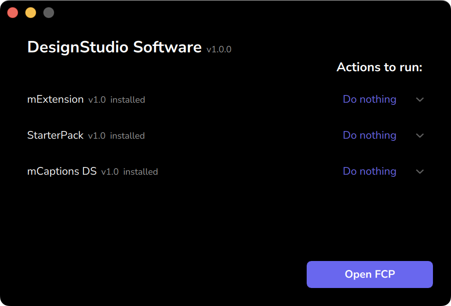Expand the mCaptions DS action chevron arrow
The width and height of the screenshot is (451, 306).
tap(420, 171)
